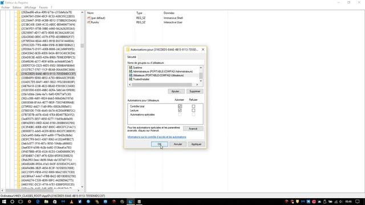365x205 pixels.
Task: Tick Autoriser for Contrôle total
Action: 180,106
